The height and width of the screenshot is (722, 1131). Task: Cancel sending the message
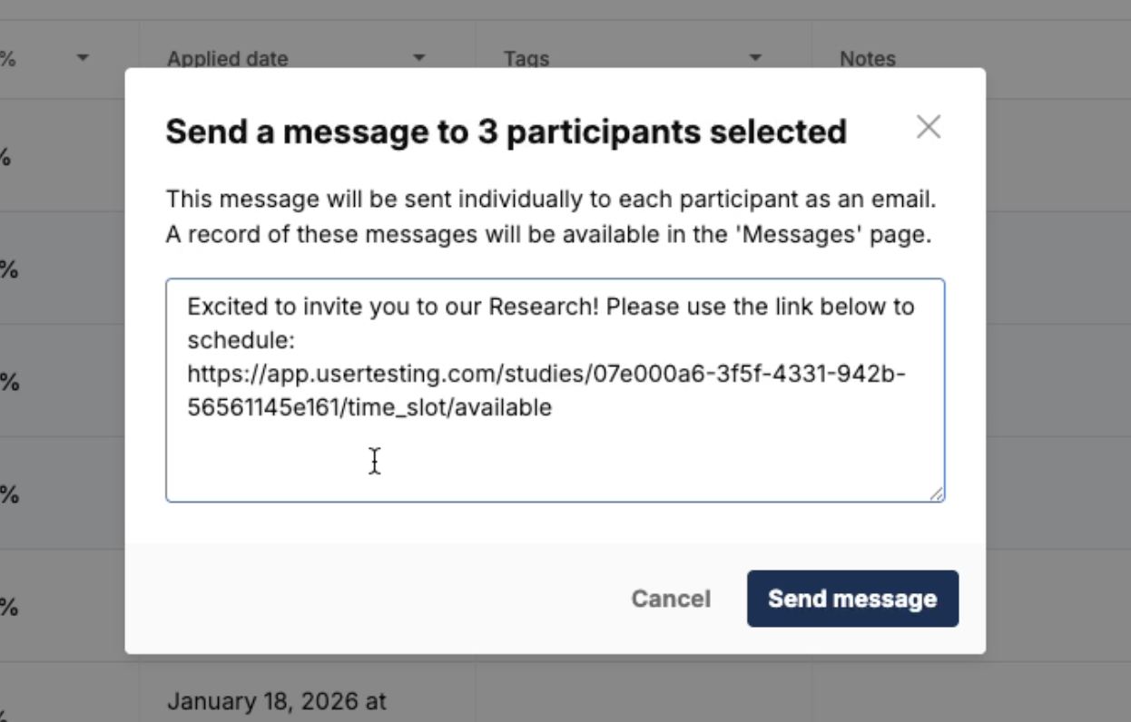(x=671, y=599)
